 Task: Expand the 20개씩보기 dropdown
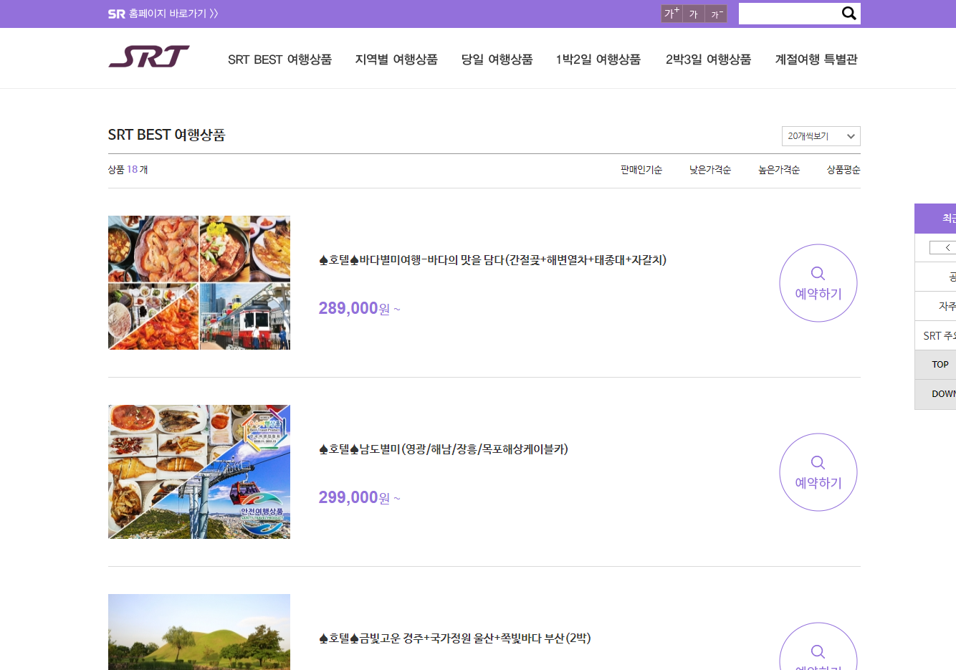tap(821, 136)
